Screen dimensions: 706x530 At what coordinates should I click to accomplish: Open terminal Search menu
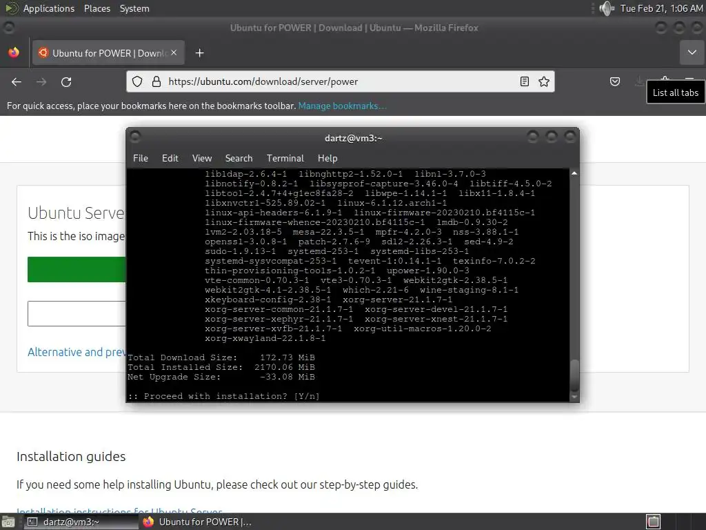click(x=239, y=158)
